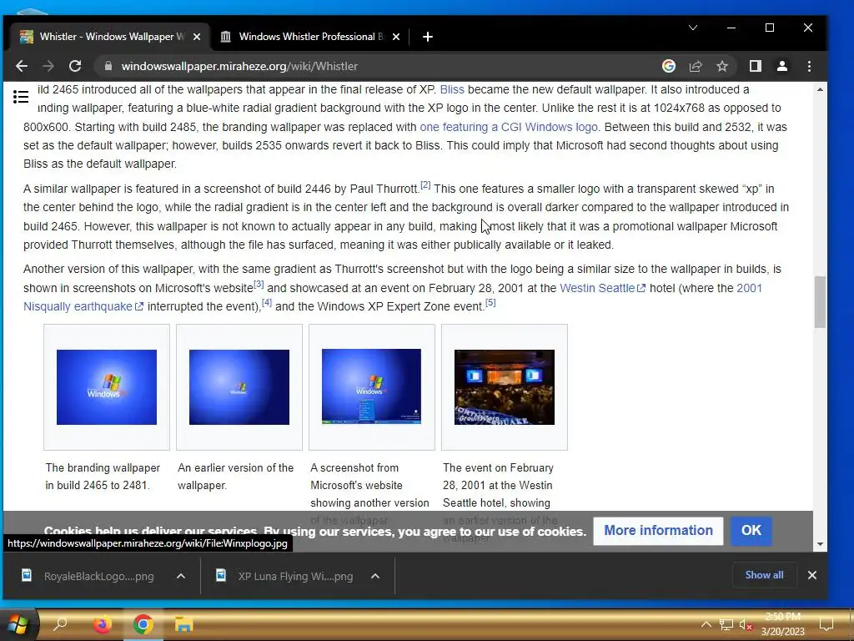
Task: Launch Firefox from the taskbar
Action: point(102,624)
